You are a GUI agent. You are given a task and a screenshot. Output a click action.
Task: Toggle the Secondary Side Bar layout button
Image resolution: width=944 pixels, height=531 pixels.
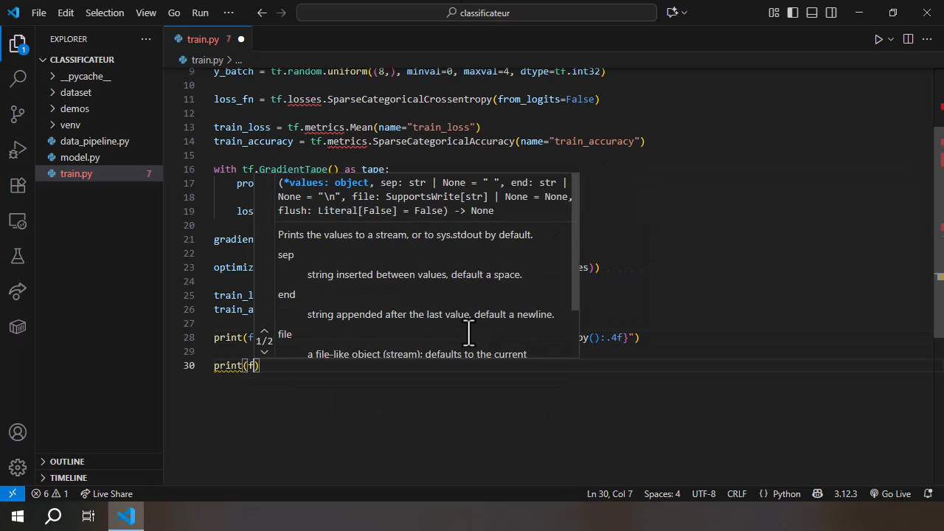tap(831, 13)
